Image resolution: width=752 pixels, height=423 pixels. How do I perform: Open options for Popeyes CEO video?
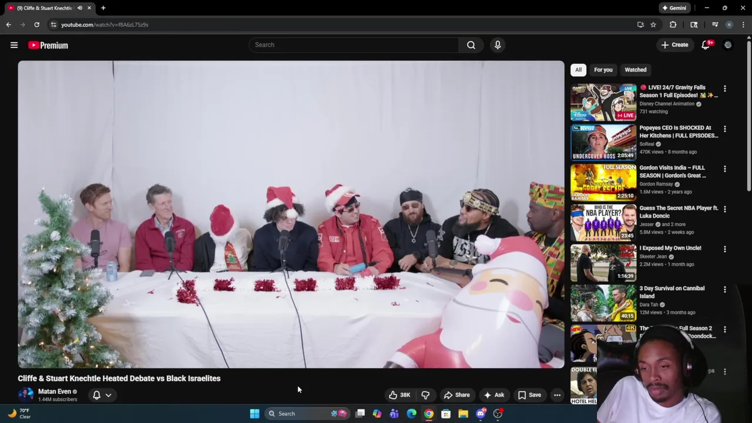pyautogui.click(x=724, y=129)
